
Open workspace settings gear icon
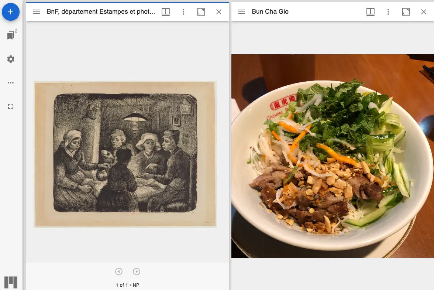(10, 59)
